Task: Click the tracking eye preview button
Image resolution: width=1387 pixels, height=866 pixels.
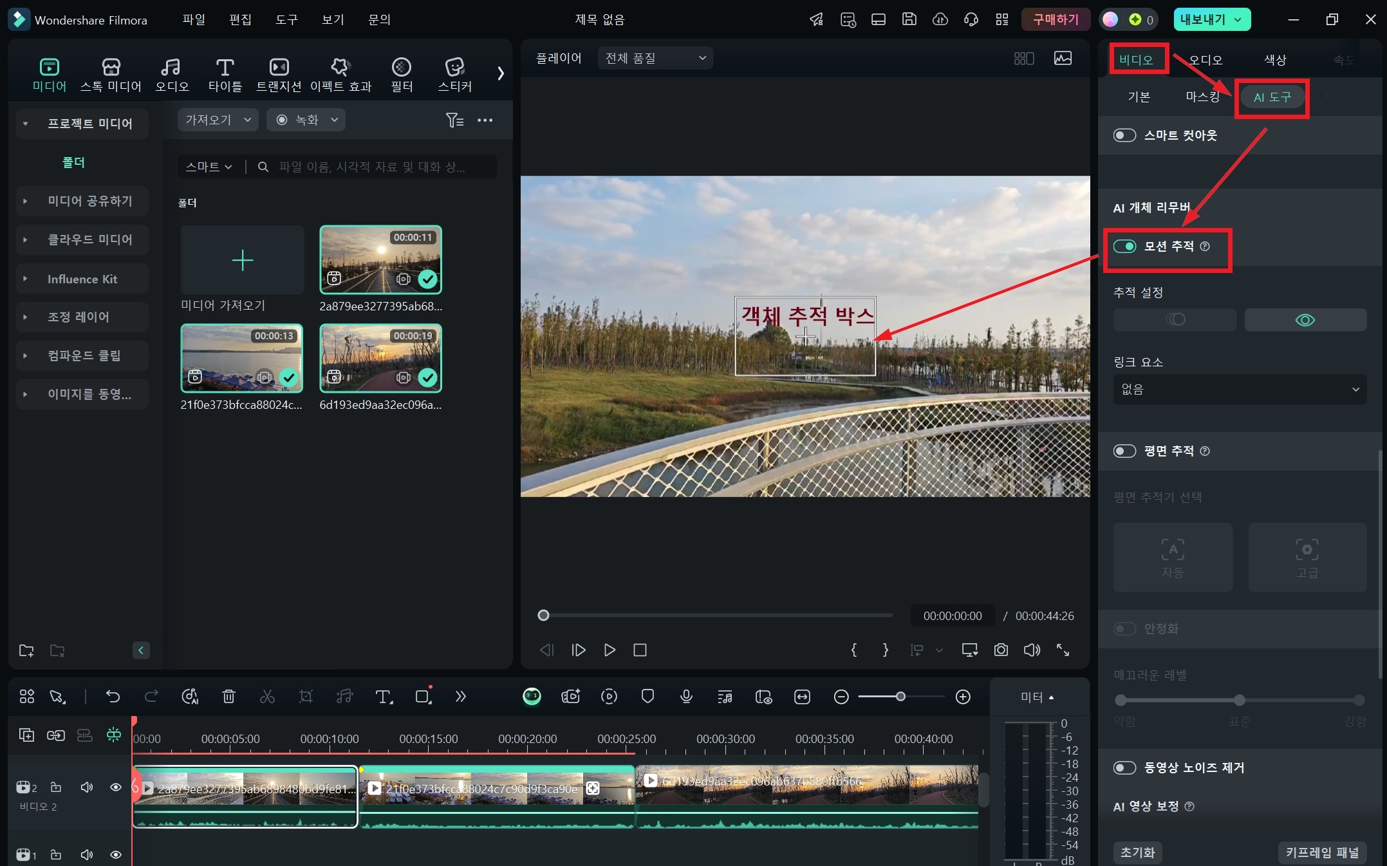Action: click(x=1305, y=320)
